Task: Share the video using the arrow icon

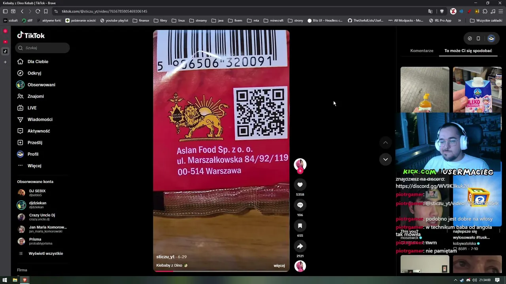Action: [x=300, y=246]
